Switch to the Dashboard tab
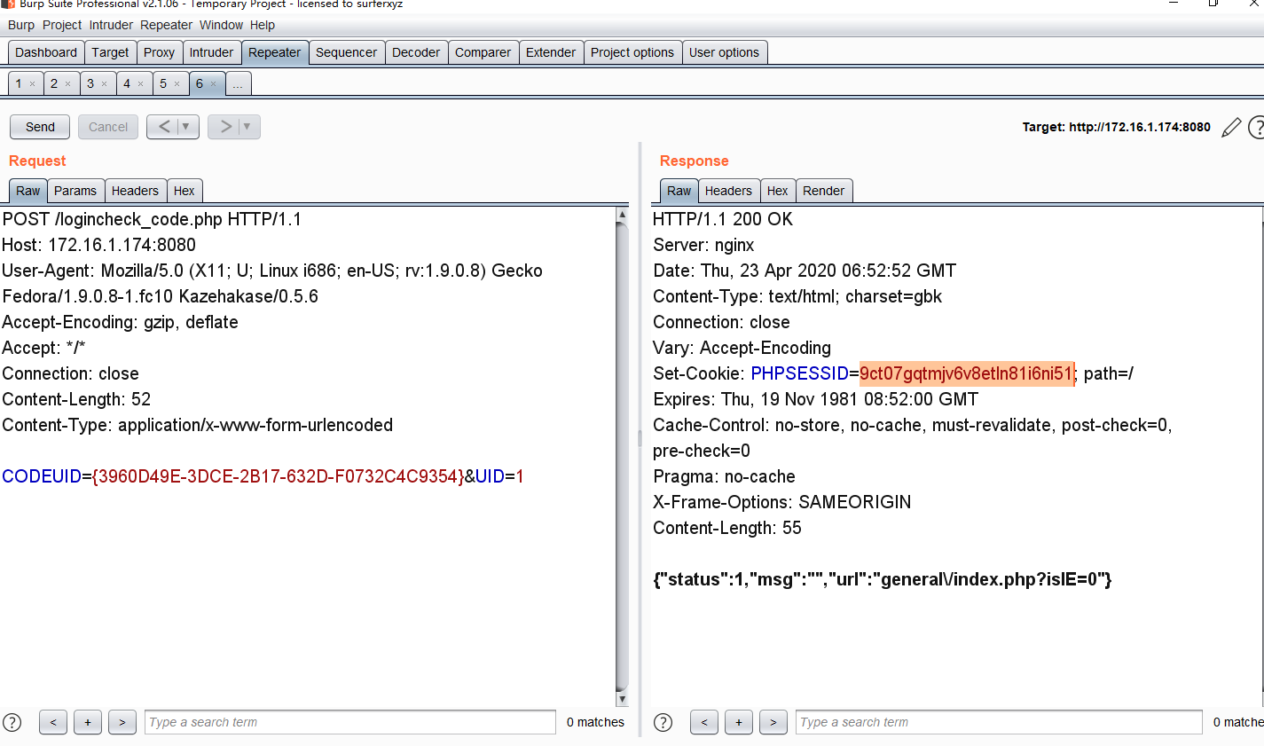Viewport: 1264px width, 746px height. pyautogui.click(x=46, y=52)
